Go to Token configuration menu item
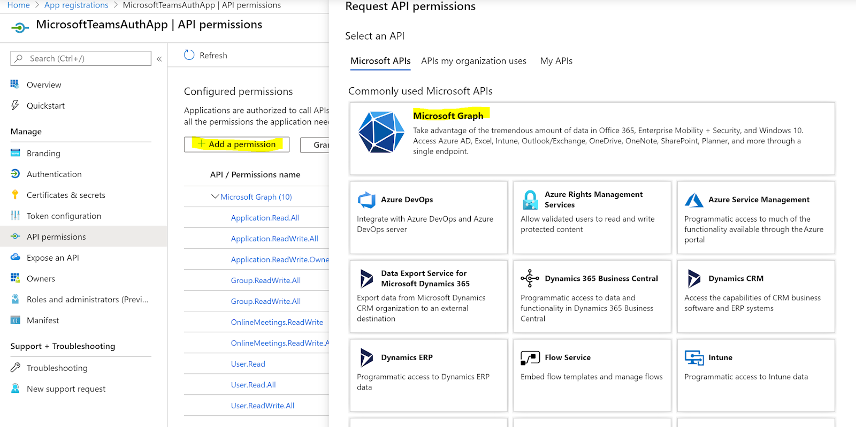The image size is (856, 427). [x=64, y=216]
